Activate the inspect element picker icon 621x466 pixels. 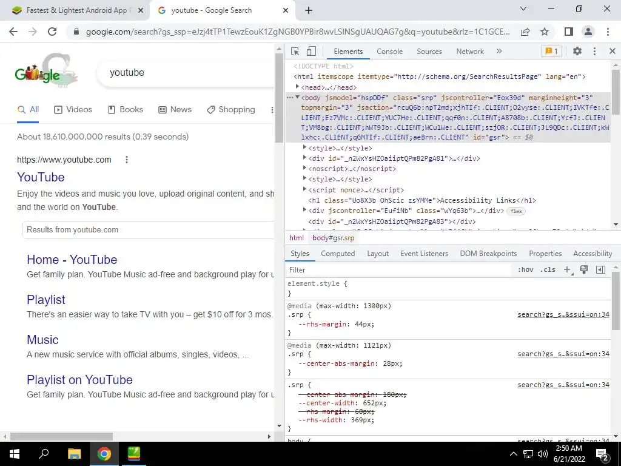pos(295,51)
